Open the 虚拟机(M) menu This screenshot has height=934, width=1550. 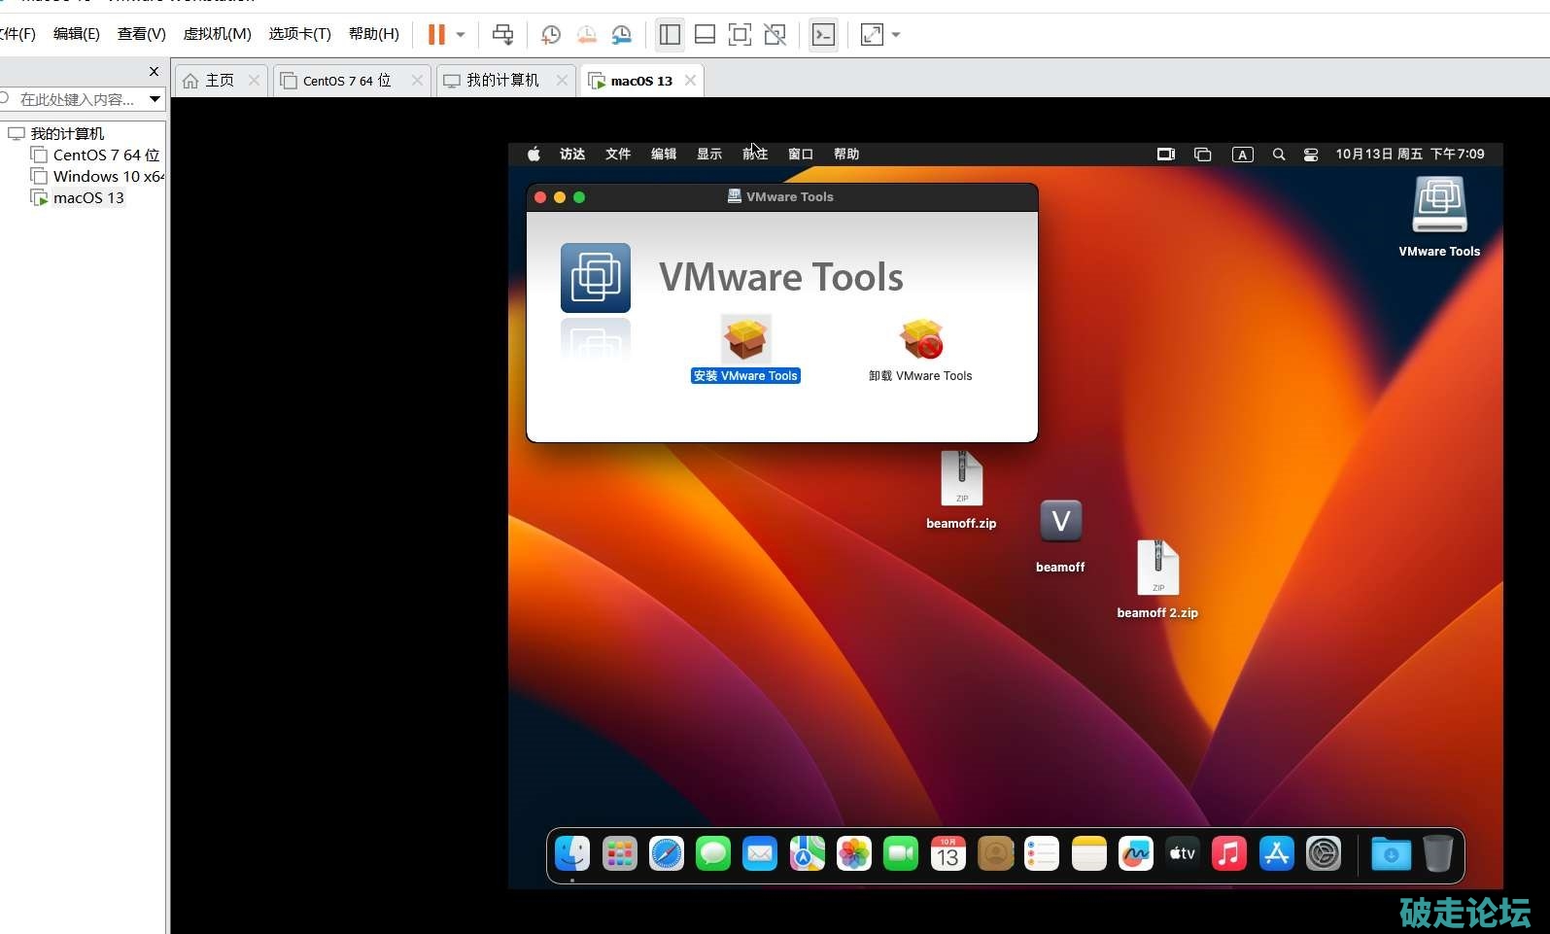tap(217, 34)
